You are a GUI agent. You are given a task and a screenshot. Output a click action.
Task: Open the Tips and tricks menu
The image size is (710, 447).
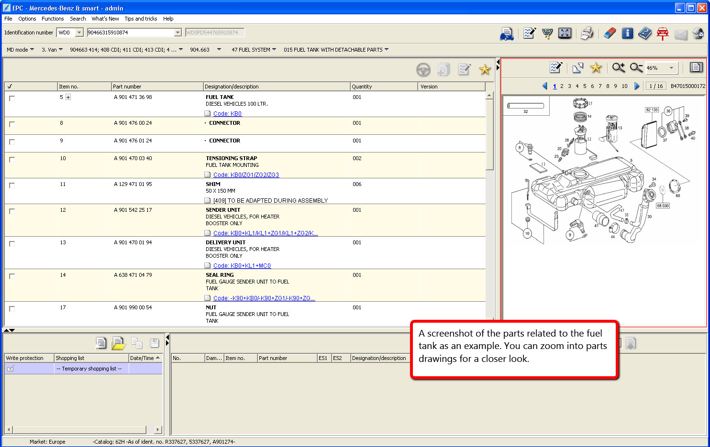pyautogui.click(x=141, y=19)
